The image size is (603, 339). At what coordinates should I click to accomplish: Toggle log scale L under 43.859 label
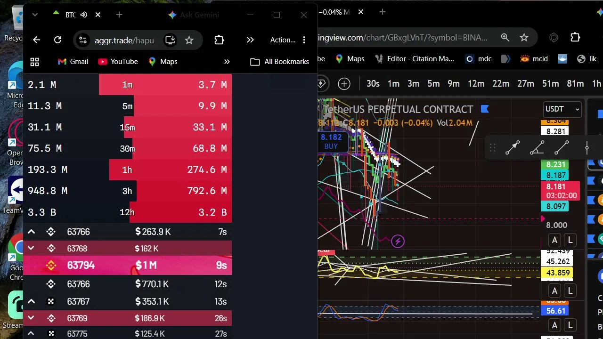570,291
